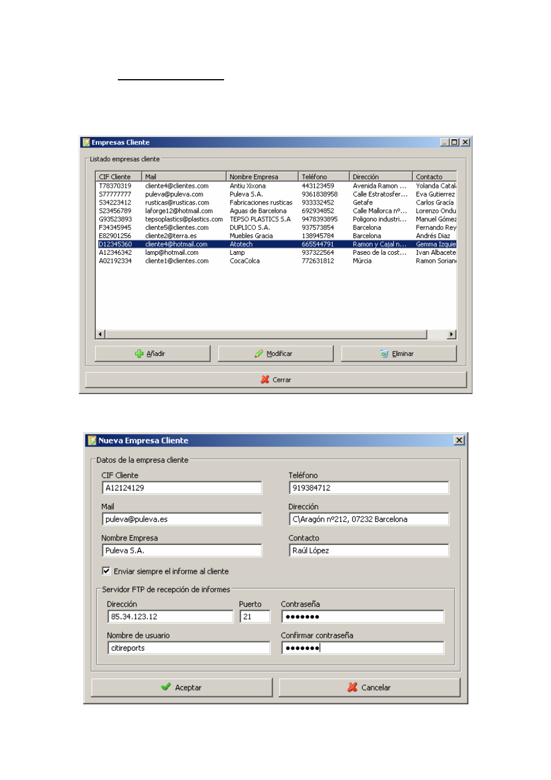Screen dimensions: 551x780
Task: Select the Fabricaciones rusticas row
Action: 276,203
